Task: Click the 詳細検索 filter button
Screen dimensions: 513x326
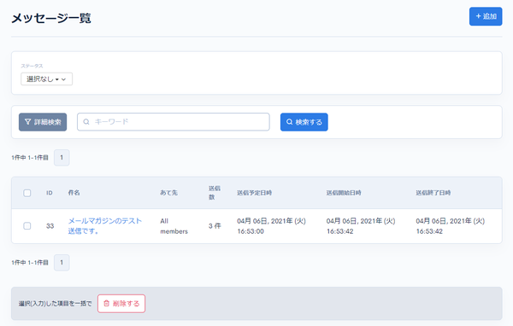Action: point(43,122)
